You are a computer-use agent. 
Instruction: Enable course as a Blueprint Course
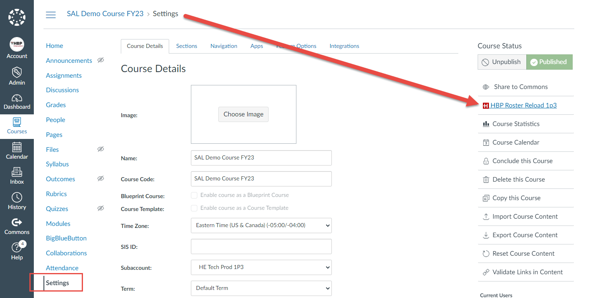click(x=194, y=195)
